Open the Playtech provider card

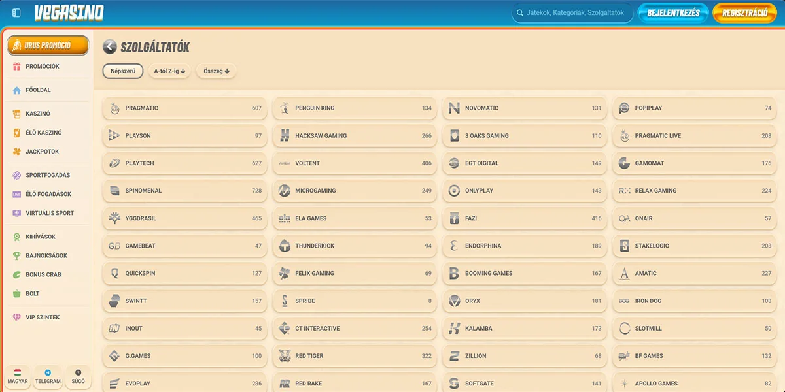coord(184,163)
